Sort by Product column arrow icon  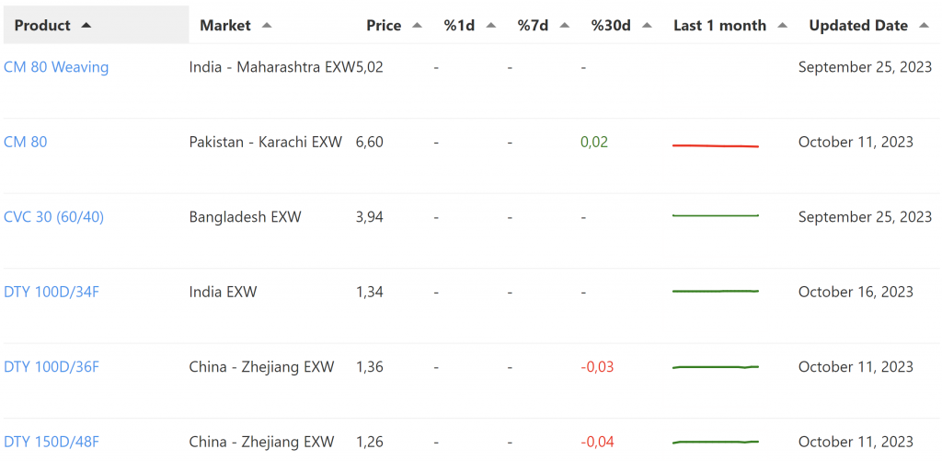(x=86, y=26)
